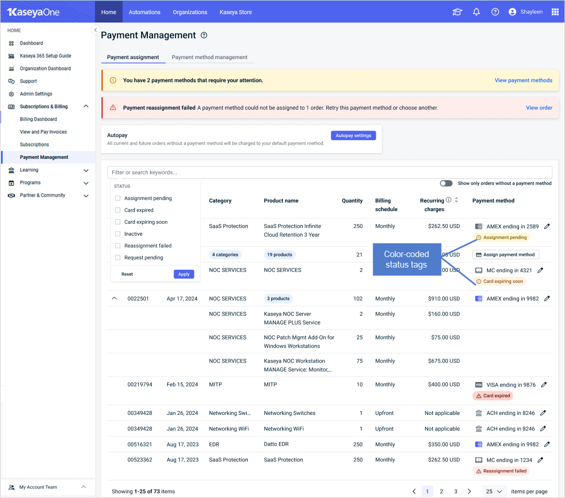565x498 pixels.
Task: Open the apps grid launcher icon
Action: (x=555, y=12)
